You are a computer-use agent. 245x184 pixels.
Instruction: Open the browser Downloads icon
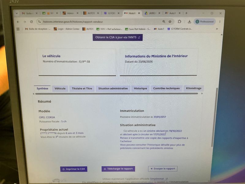(189, 21)
